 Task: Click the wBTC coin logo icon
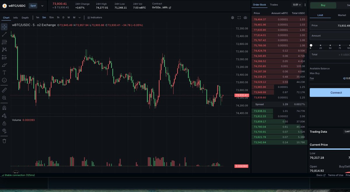4,6
